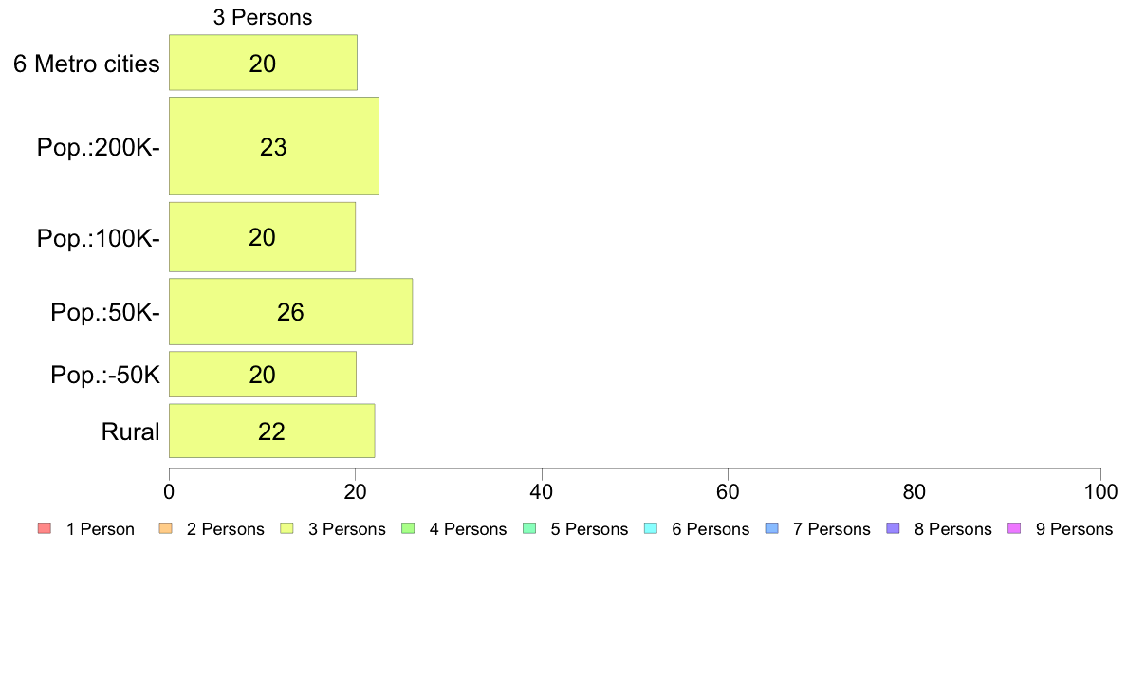Click the 3 Persons column title

point(263,17)
